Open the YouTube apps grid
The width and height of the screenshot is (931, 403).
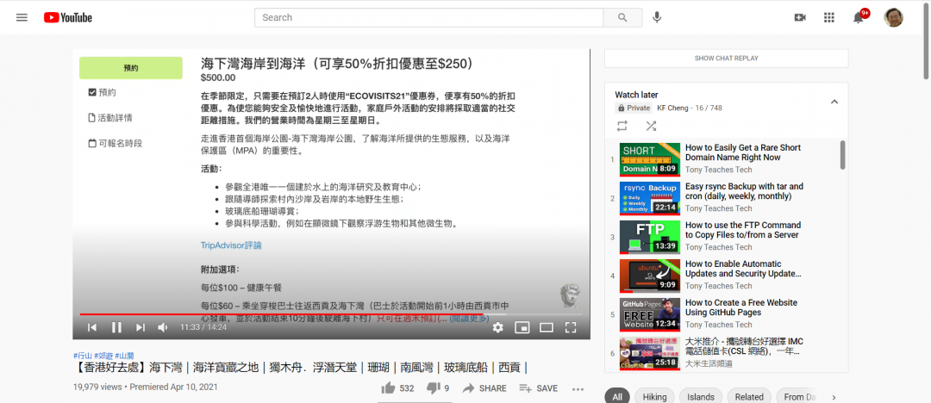[x=829, y=17]
